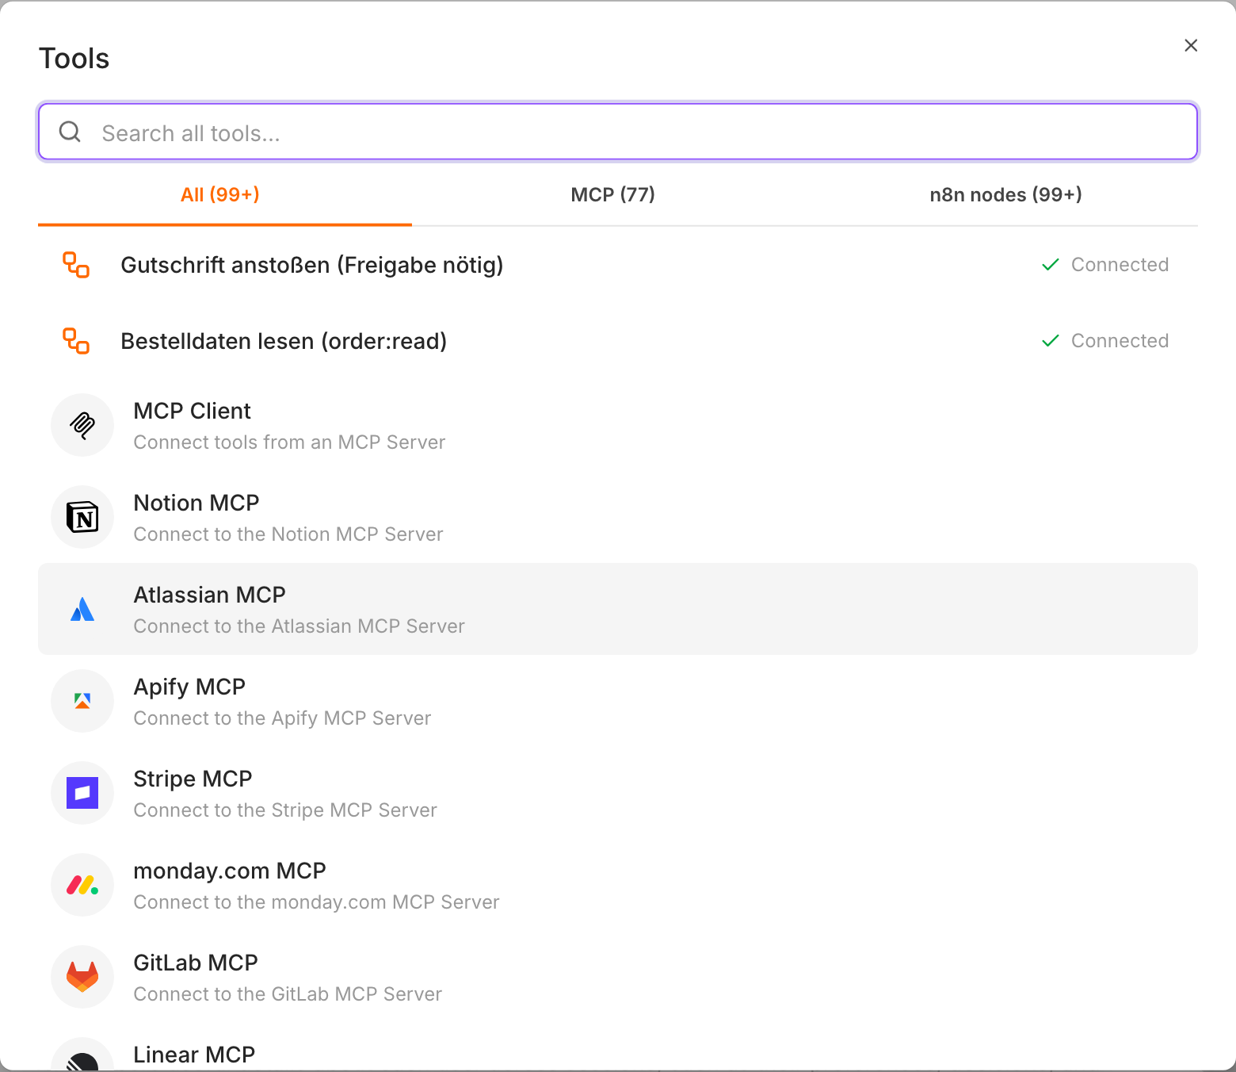This screenshot has height=1072, width=1236.
Task: Click 'Connect to the Apify MCP Server' text
Action: (x=282, y=718)
